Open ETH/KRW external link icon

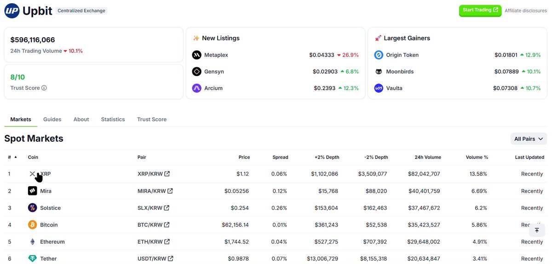[167, 242]
